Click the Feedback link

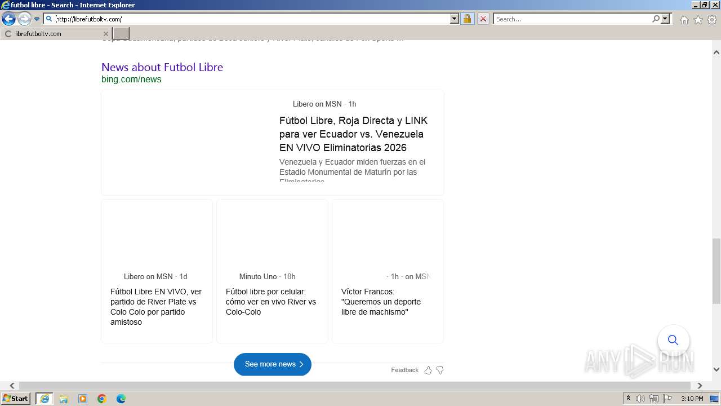[x=404, y=370]
